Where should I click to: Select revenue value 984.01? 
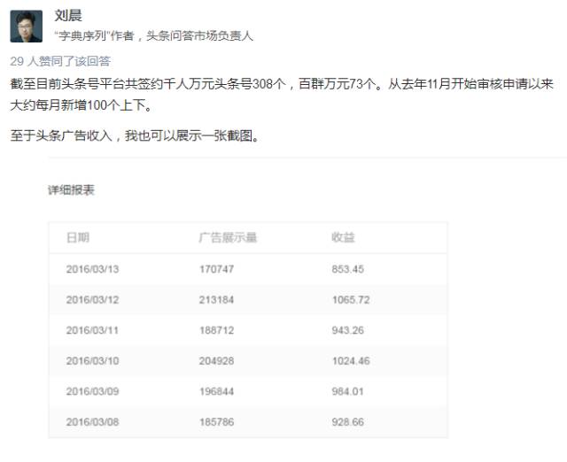(348, 391)
